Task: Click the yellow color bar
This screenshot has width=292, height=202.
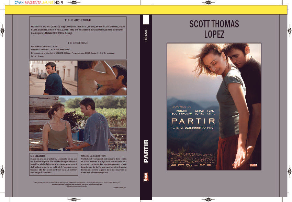Action: click(146, 10)
